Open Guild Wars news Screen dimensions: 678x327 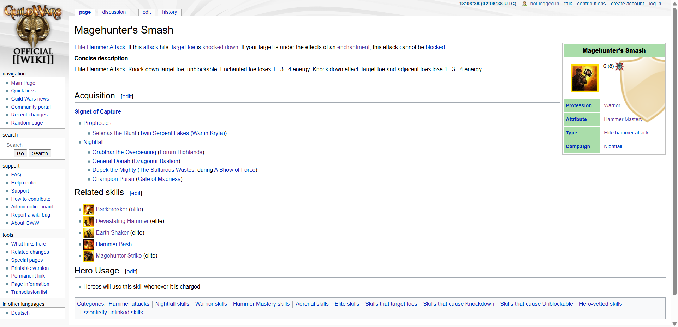tap(30, 99)
